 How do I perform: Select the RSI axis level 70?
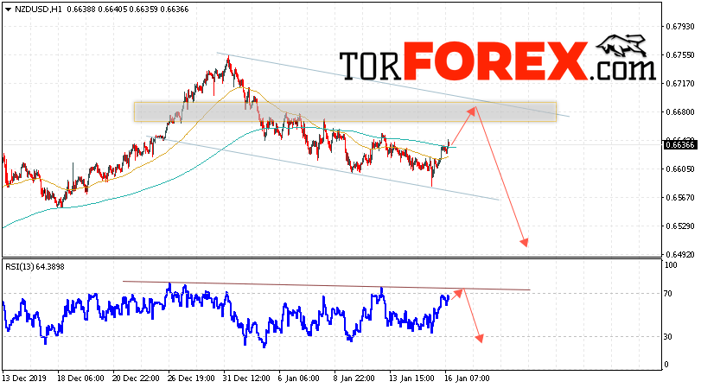coord(668,294)
